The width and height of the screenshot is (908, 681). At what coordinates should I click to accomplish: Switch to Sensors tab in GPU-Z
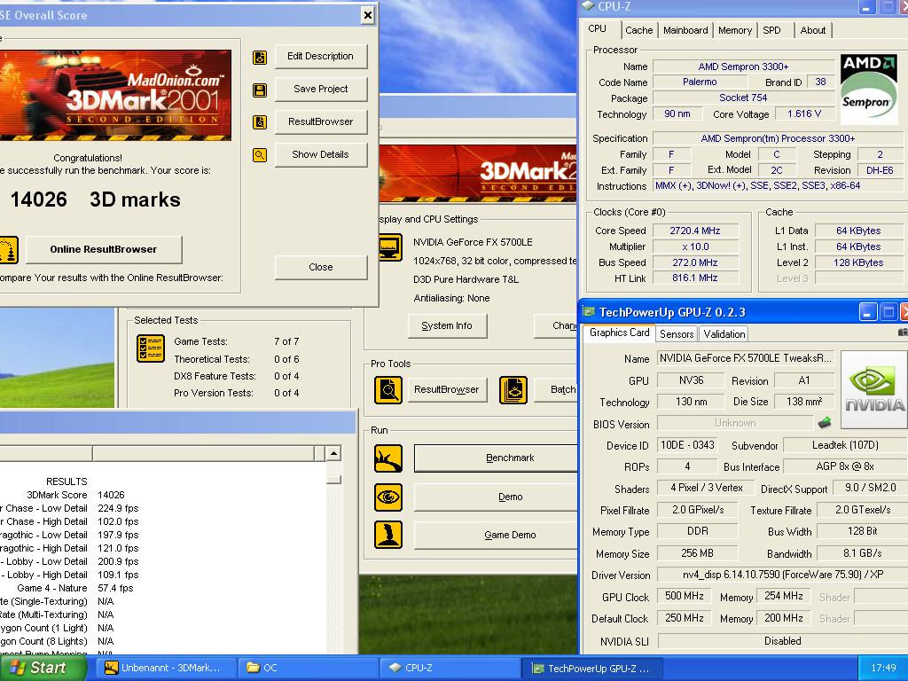tap(677, 333)
